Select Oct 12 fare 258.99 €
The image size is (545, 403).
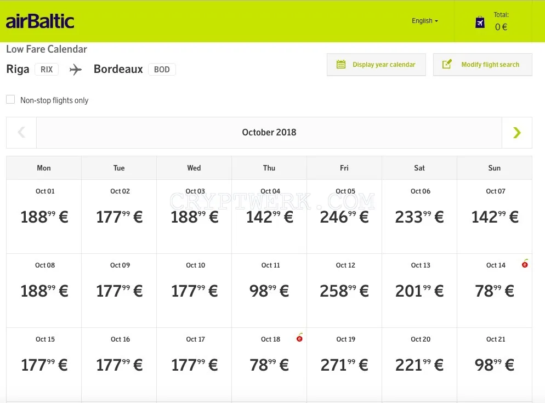[x=344, y=291]
